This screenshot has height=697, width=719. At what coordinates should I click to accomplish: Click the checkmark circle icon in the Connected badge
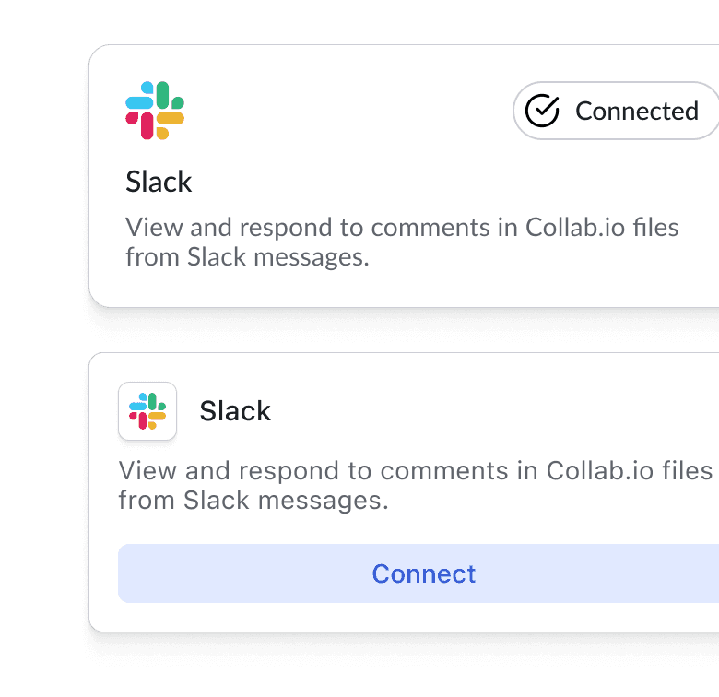click(x=542, y=111)
